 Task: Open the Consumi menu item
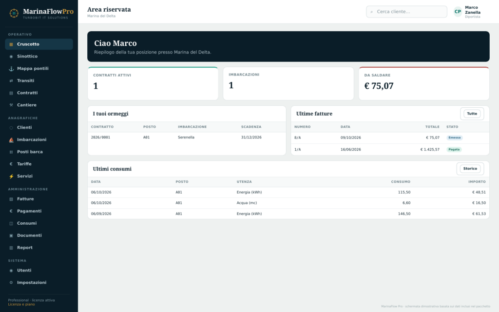(39, 223)
